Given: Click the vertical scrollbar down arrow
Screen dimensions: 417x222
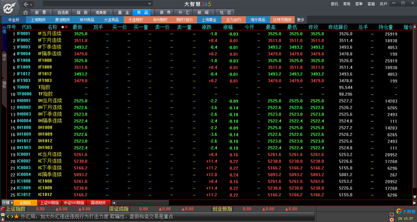Looking at the screenshot, I should tap(414, 197).
